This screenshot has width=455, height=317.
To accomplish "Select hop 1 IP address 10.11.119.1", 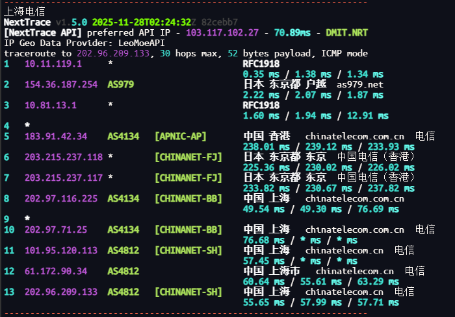I will pyautogui.click(x=53, y=64).
